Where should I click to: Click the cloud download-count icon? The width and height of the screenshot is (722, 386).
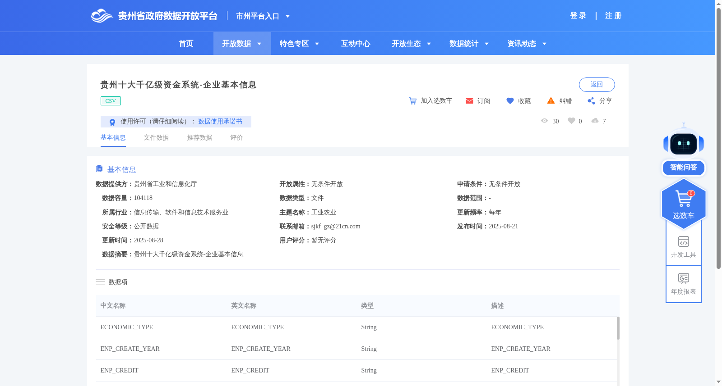595,121
